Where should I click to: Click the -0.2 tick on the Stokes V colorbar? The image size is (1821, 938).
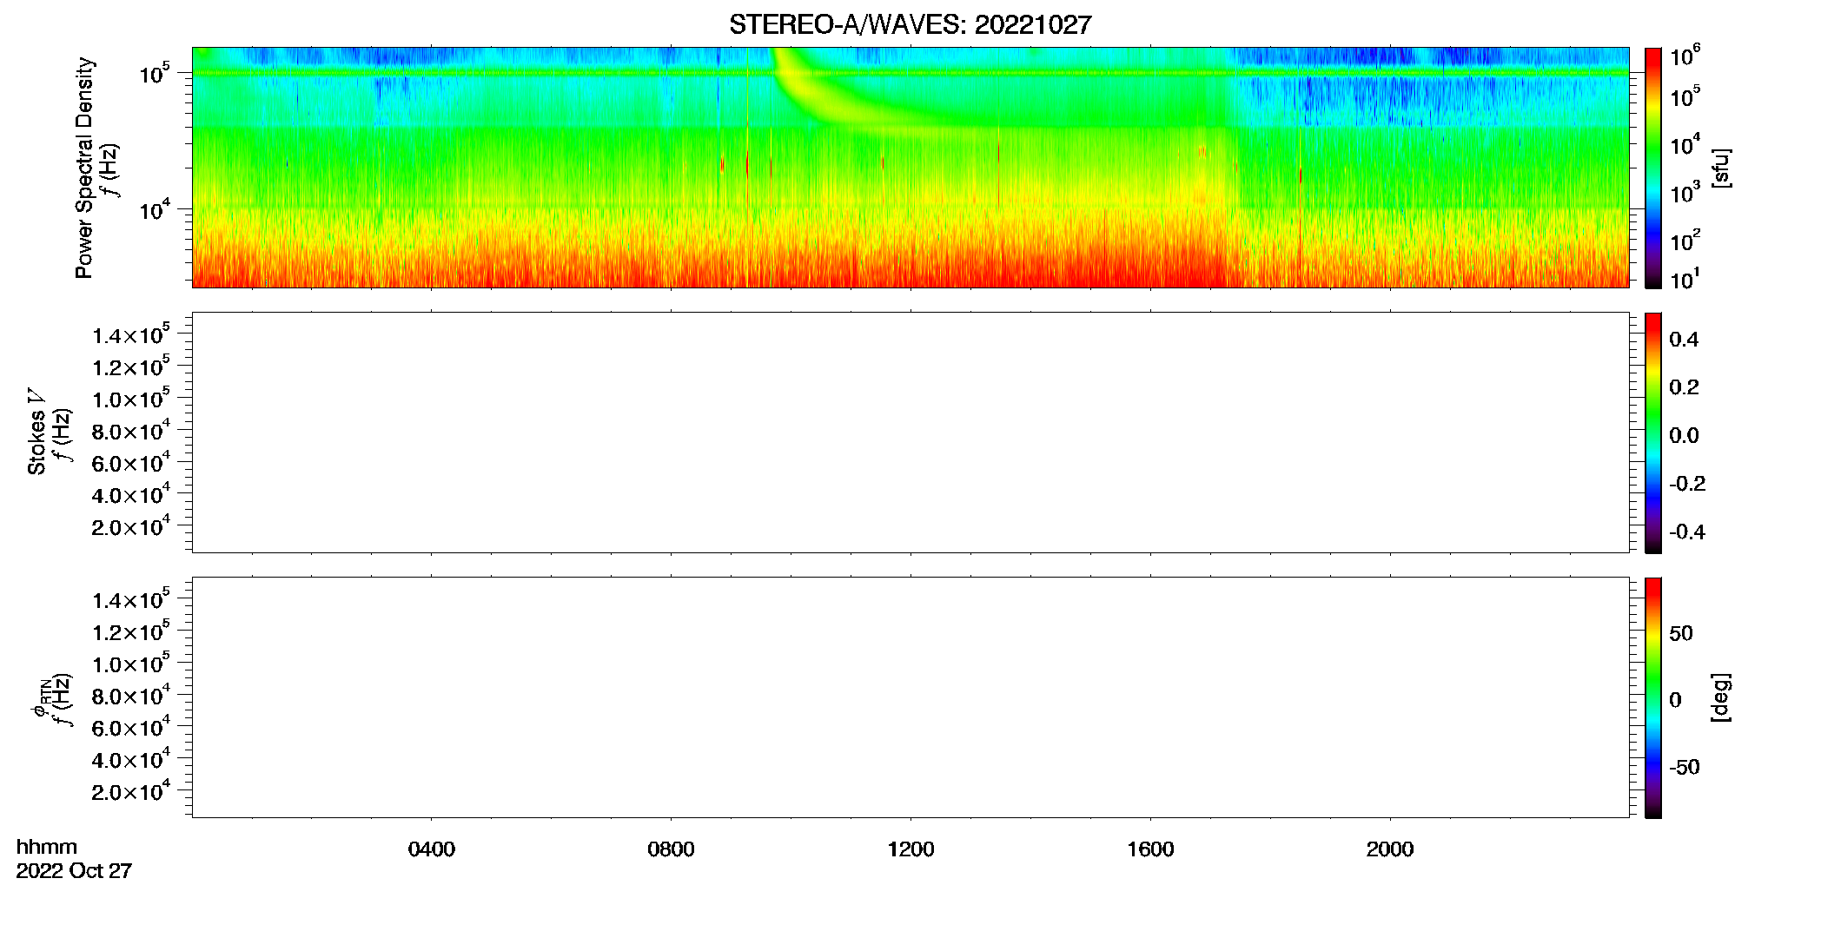(1687, 484)
